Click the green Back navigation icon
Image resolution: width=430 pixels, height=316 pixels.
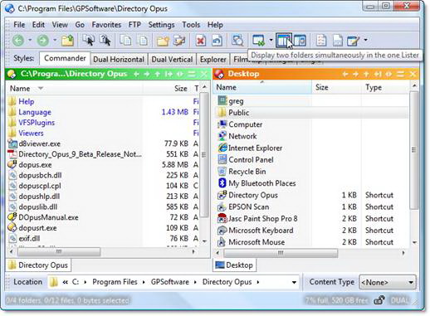(18, 41)
